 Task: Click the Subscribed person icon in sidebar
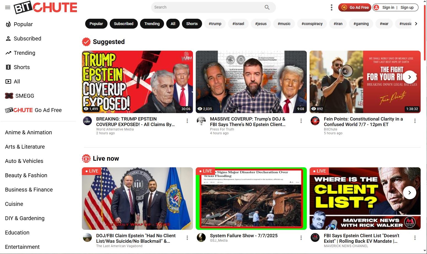click(x=8, y=39)
